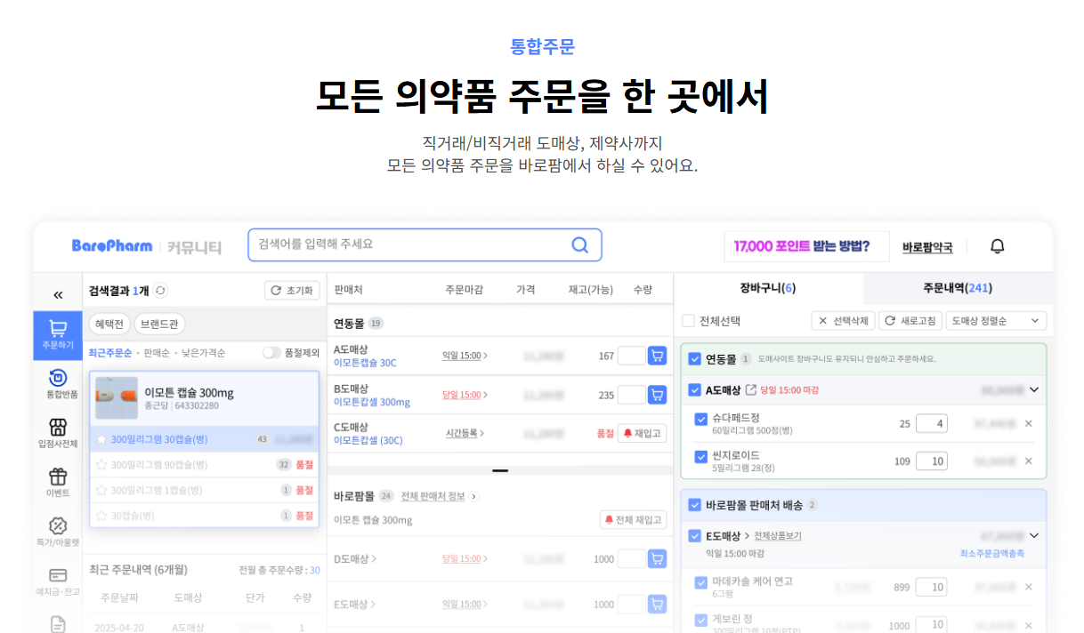Open E도매상 seller chevron in seller list
1084x633 pixels.
[355, 604]
